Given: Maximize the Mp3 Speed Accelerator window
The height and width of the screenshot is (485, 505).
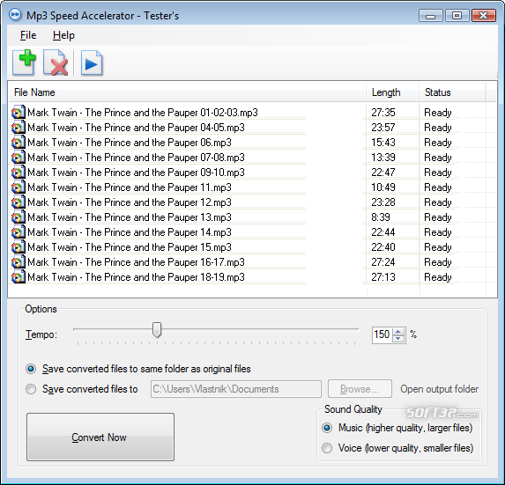Looking at the screenshot, I should [457, 16].
